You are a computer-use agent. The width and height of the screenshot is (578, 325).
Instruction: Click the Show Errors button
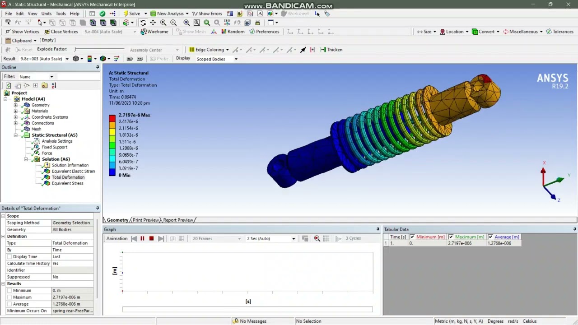207,14
